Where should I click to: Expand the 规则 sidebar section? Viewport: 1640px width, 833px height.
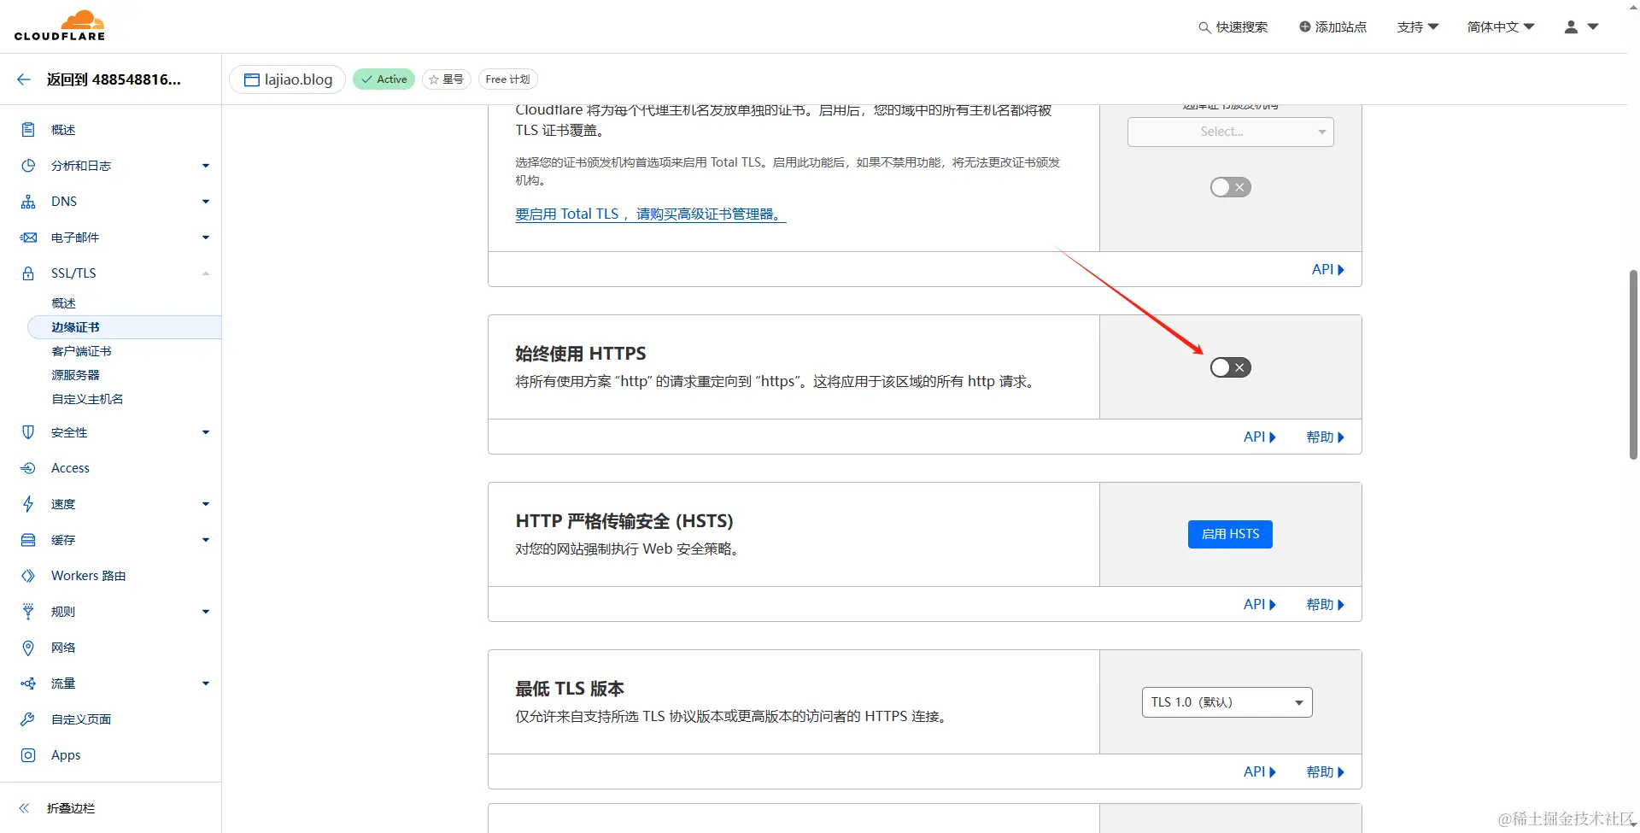click(x=206, y=612)
